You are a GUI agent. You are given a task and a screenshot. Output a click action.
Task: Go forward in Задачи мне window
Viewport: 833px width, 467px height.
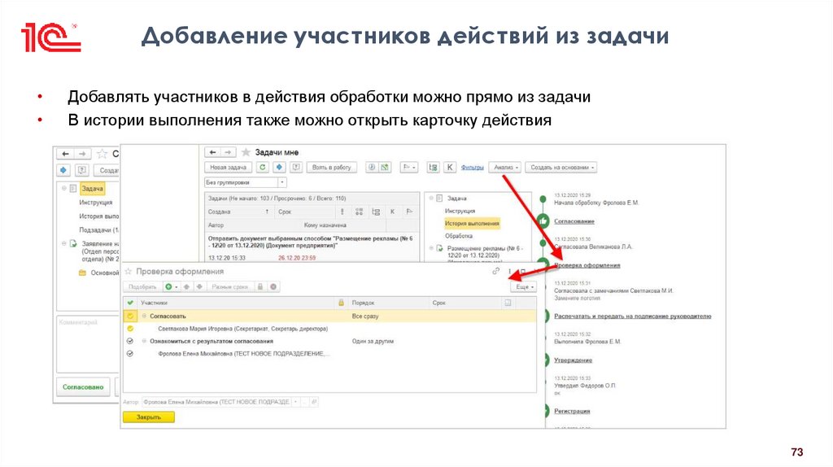coord(228,152)
